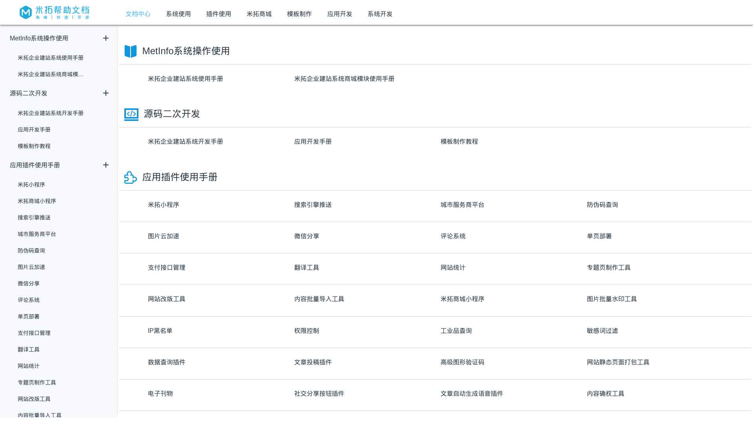Open IP黑名单 link
The width and height of the screenshot is (753, 424).
coord(160,331)
